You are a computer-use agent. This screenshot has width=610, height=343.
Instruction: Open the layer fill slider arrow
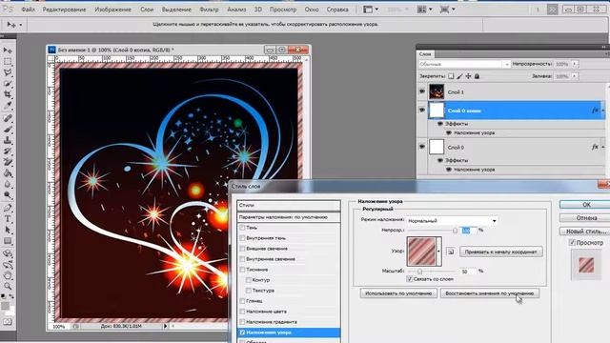(575, 76)
